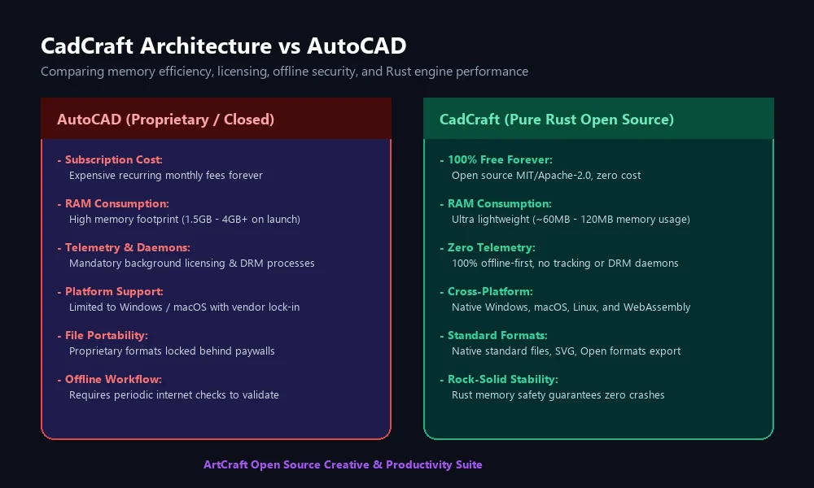The image size is (814, 488).
Task: Click 'High memory footprint (1.5GB - 4GB+ on launch)'
Action: pos(184,220)
